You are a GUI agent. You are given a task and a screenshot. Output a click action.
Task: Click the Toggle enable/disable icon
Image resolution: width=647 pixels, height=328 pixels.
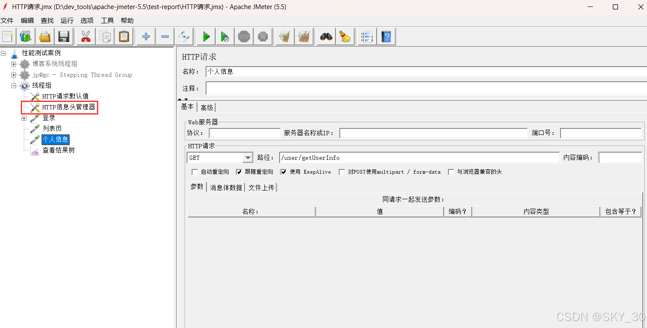click(x=184, y=37)
